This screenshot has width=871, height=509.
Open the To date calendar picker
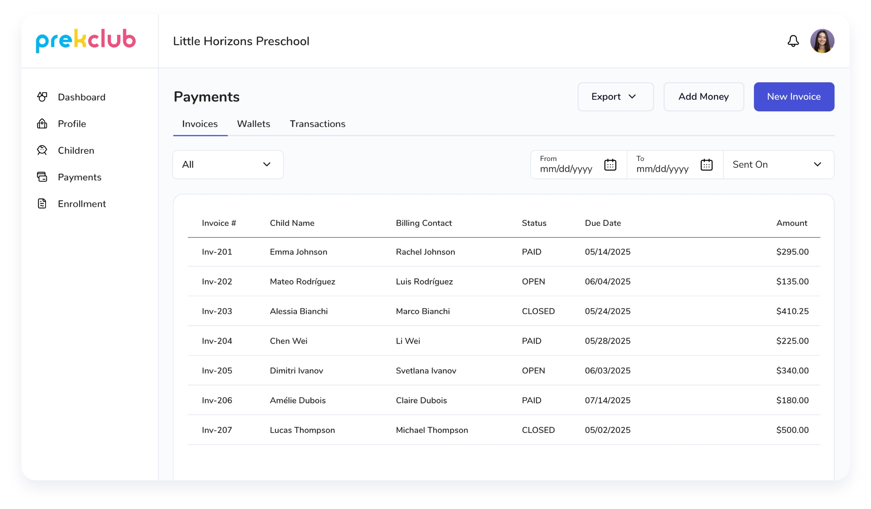point(706,165)
